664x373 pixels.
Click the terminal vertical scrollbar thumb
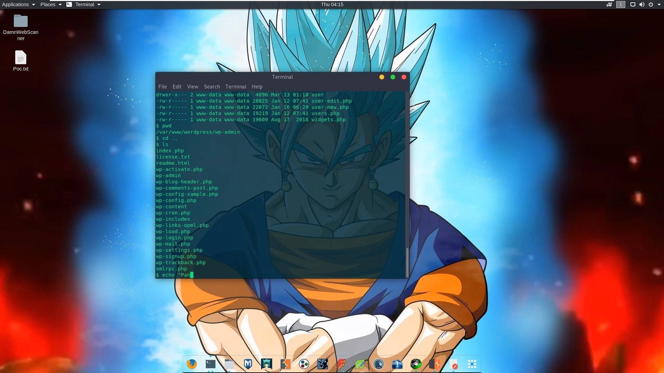(x=407, y=262)
